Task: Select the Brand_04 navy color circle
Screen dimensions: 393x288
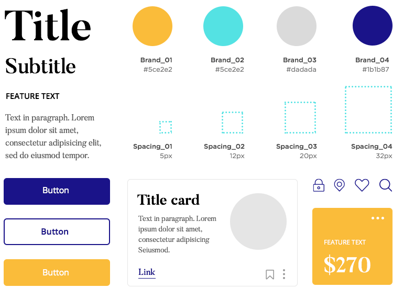Action: click(373, 26)
